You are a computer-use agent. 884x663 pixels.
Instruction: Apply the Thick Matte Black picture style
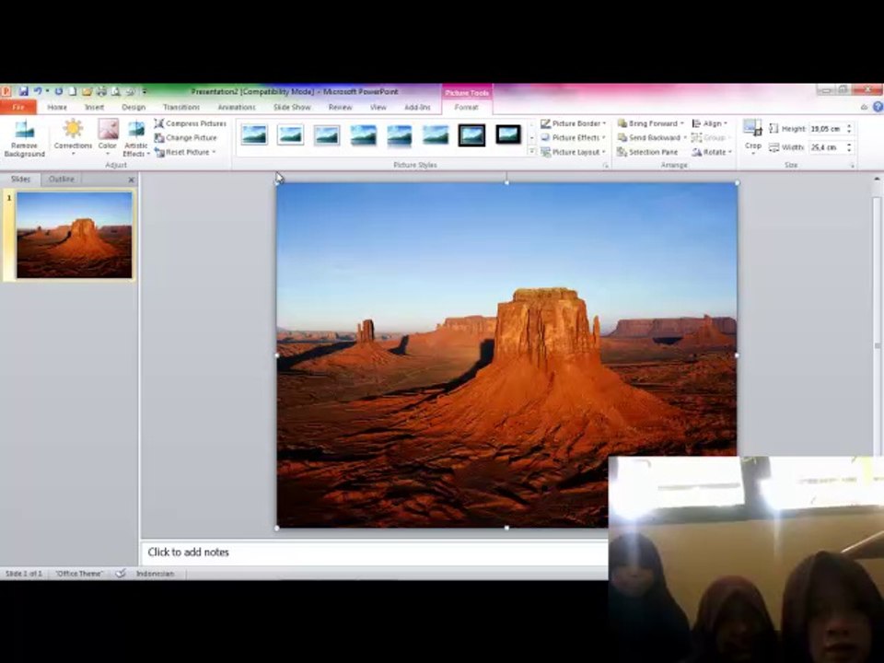click(508, 134)
